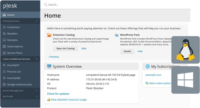The width and height of the screenshot is (200, 108).
Task: Go to Domains in the sidebar
Action: tap(12, 40)
